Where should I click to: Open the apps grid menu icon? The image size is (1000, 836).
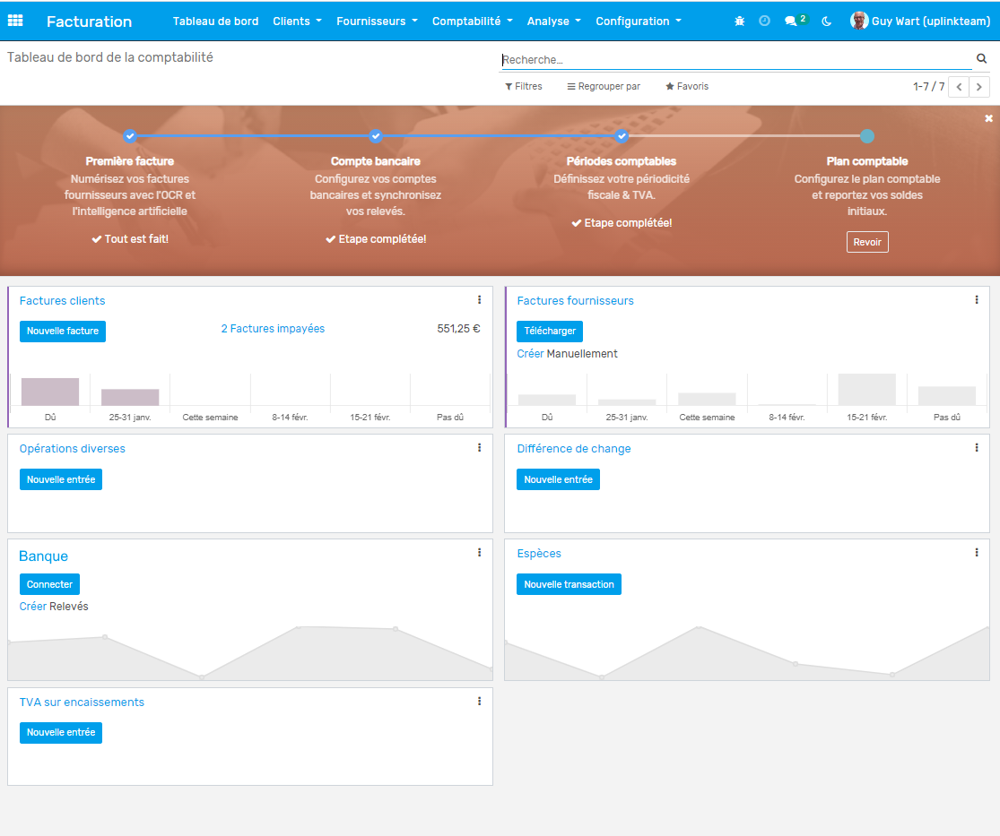15,21
